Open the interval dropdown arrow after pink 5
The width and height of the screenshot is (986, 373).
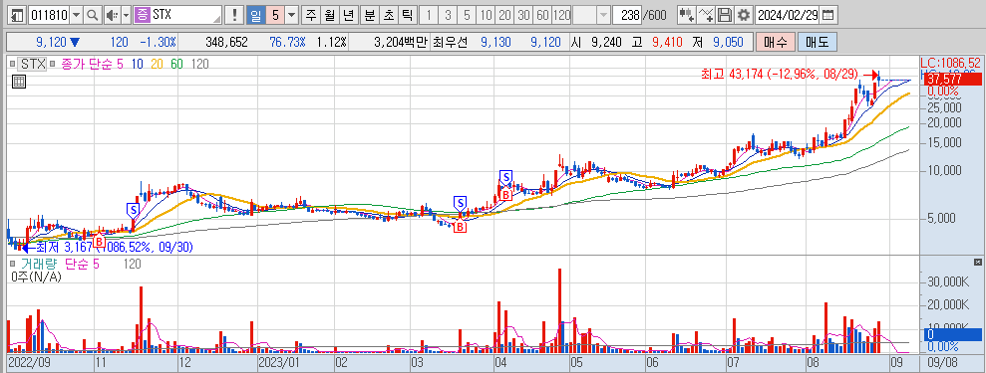point(292,15)
